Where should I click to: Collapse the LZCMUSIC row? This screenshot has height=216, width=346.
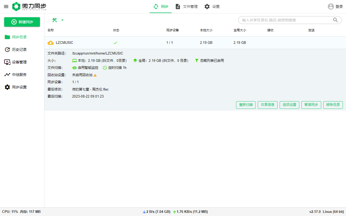[195, 43]
